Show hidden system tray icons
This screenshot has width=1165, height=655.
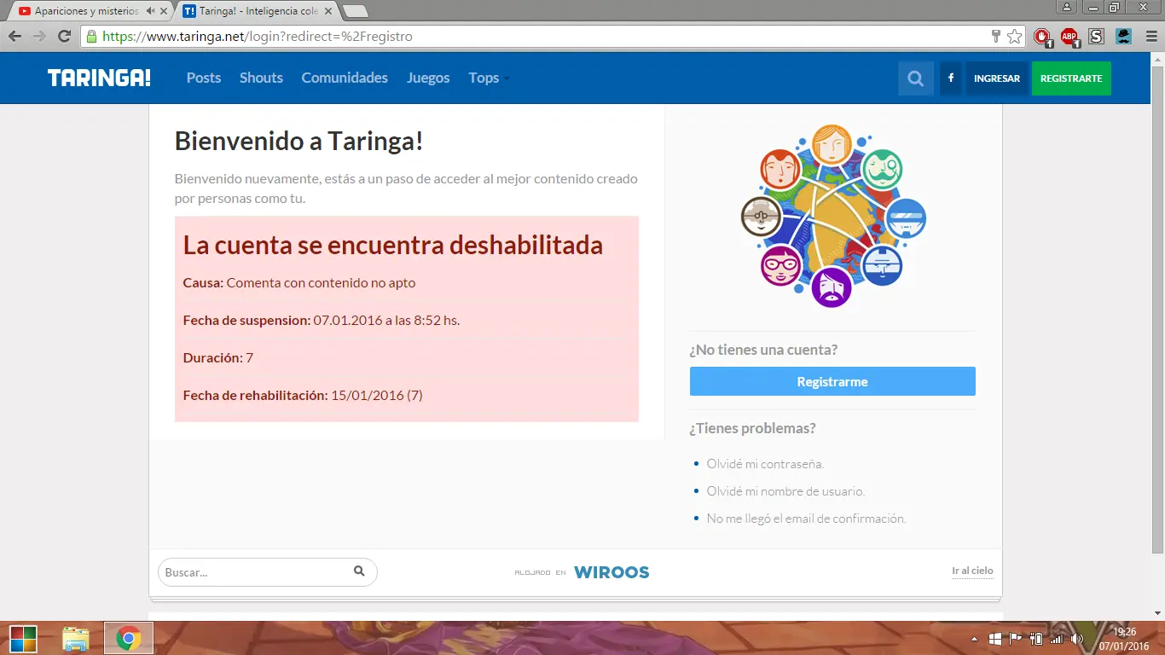[974, 639]
